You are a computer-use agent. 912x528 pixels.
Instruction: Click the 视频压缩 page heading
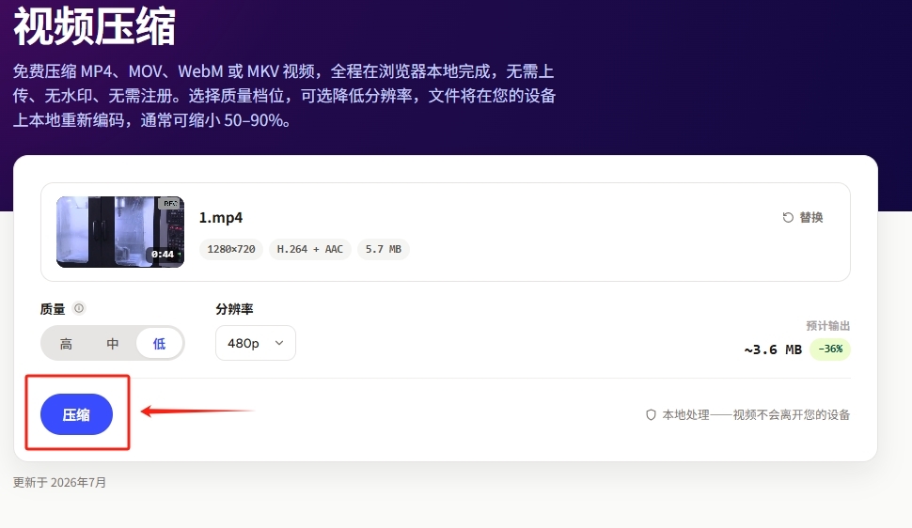pos(94,26)
